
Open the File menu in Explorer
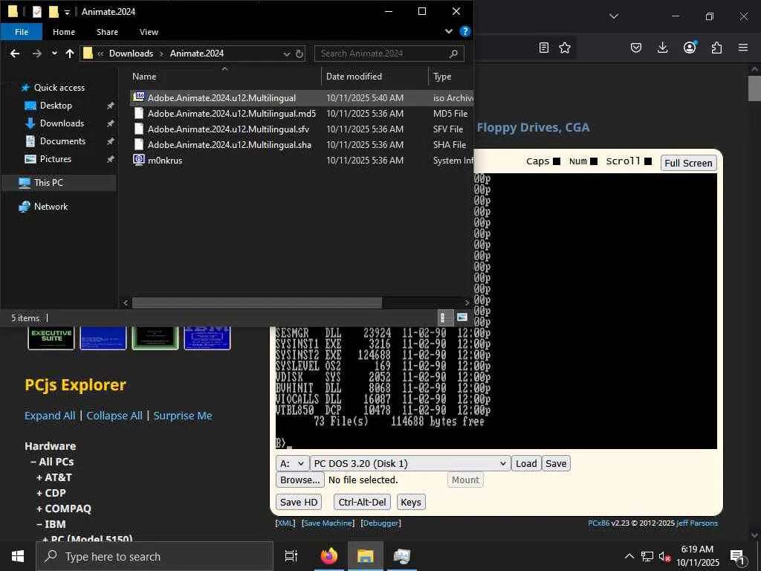[22, 32]
